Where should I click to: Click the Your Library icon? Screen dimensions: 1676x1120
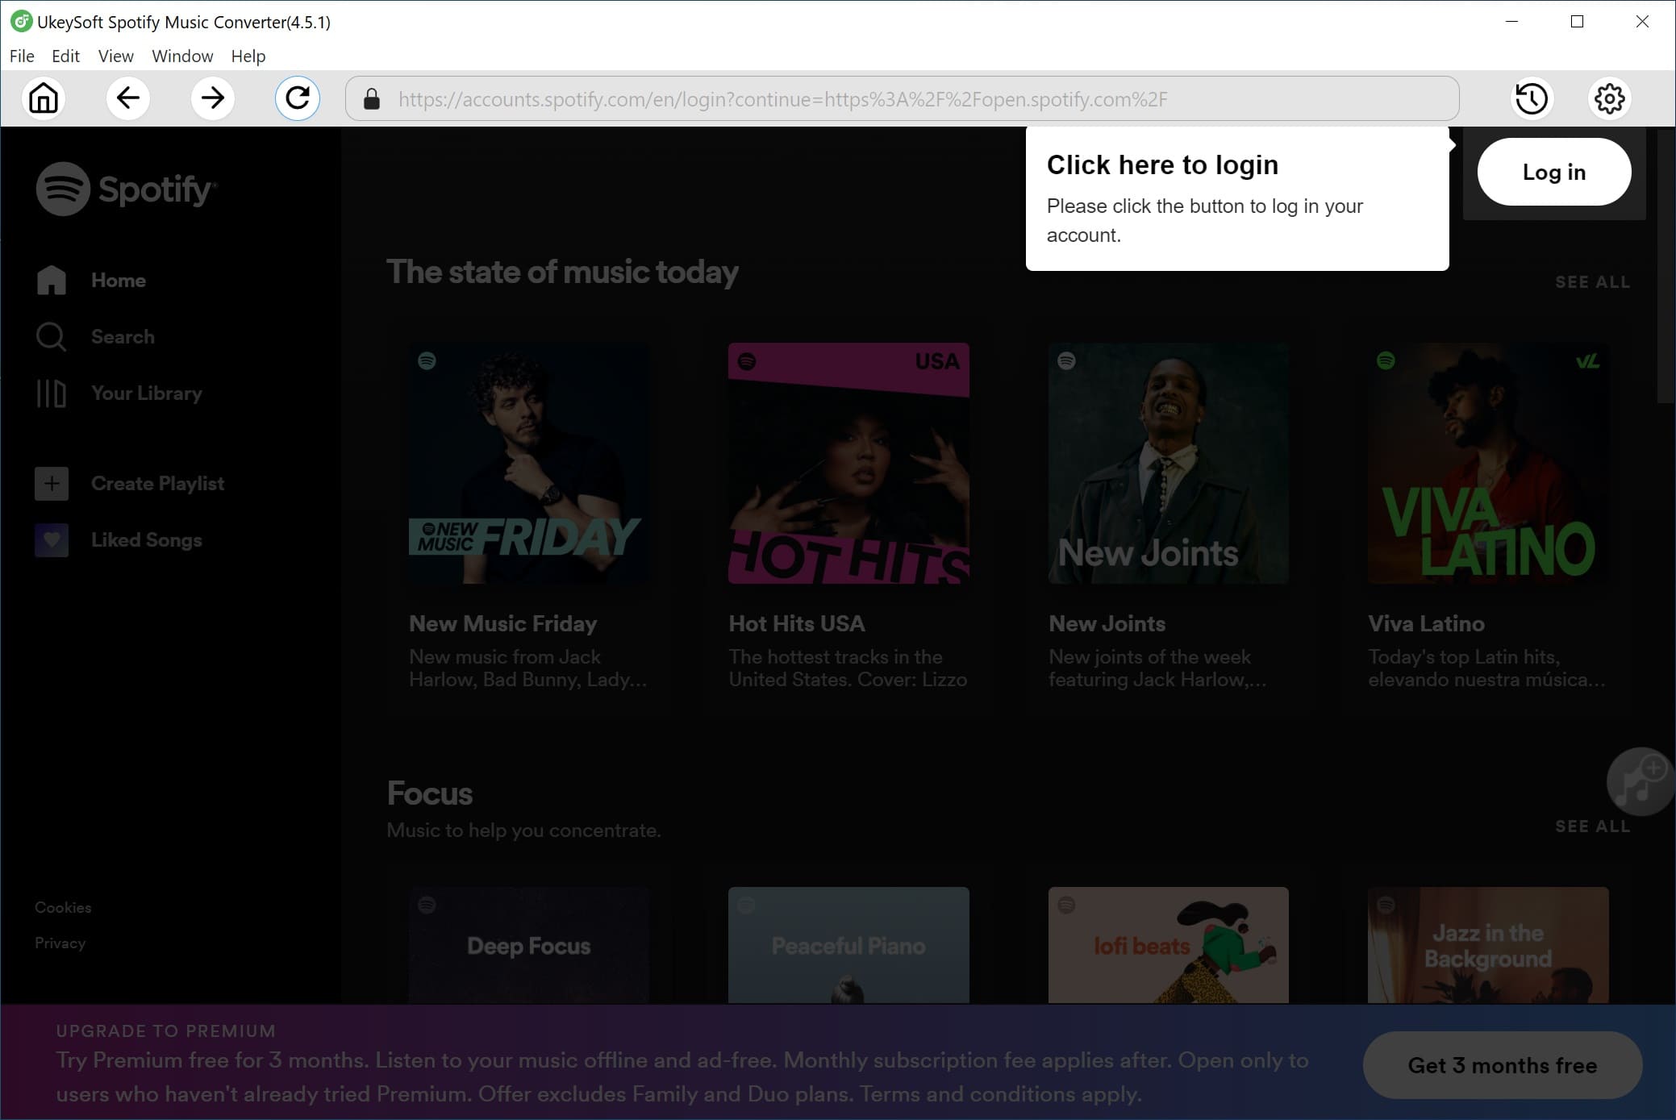coord(48,393)
